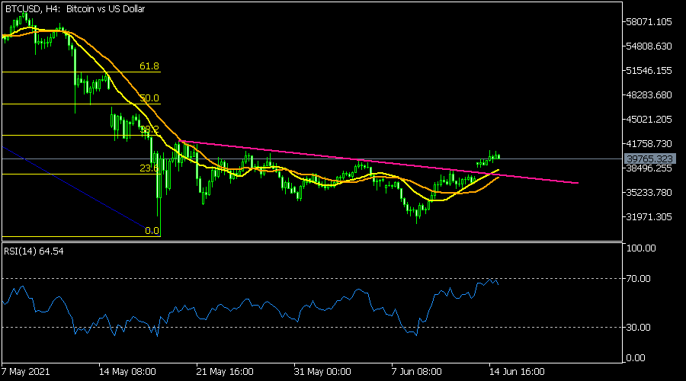Select the 61.8 Fibonacci level label
686x381 pixels.
coord(149,66)
